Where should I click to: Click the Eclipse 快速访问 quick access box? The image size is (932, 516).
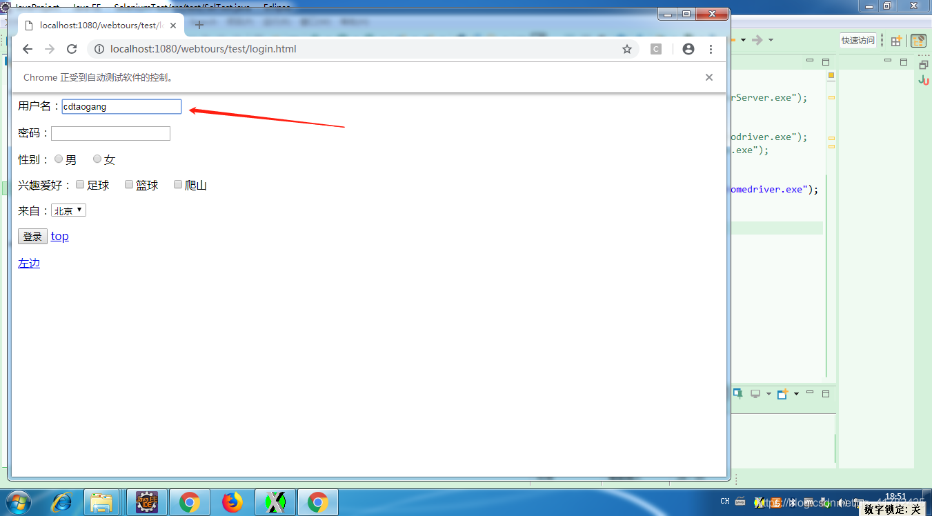click(x=857, y=41)
